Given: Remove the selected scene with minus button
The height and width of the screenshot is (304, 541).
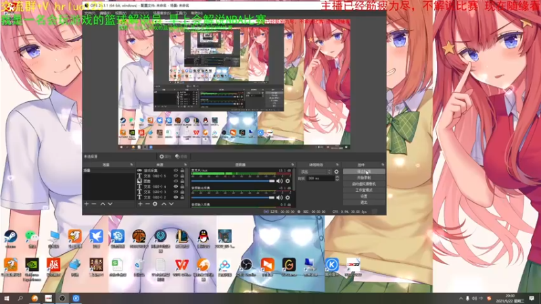Looking at the screenshot, I should pyautogui.click(x=94, y=204).
